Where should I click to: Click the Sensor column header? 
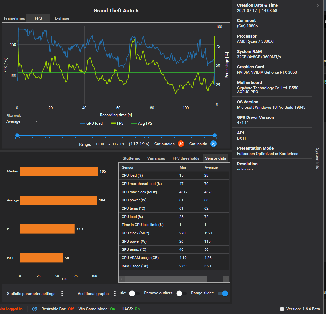coord(128,167)
